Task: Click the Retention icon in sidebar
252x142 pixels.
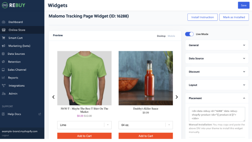Action: click(4, 62)
